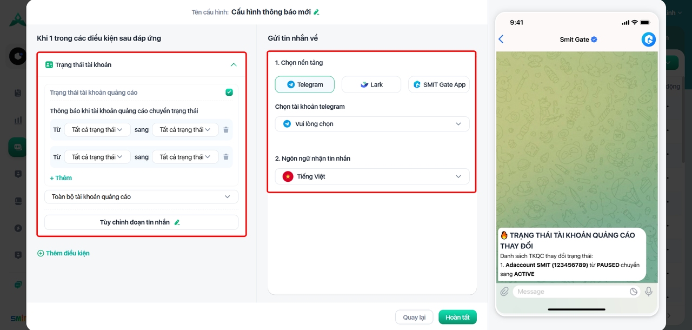The width and height of the screenshot is (692, 330).
Task: Click the attachment paperclip in phone preview
Action: [504, 292]
